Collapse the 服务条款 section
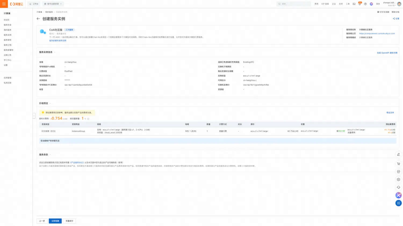Viewport: 403px width, 226px height. [50, 155]
